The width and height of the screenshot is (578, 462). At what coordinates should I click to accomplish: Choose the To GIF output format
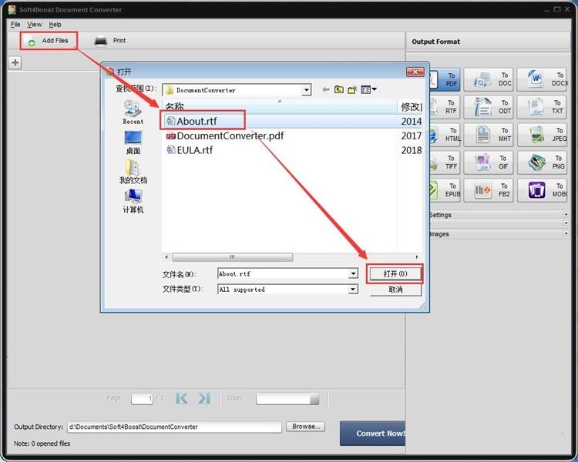pos(488,162)
